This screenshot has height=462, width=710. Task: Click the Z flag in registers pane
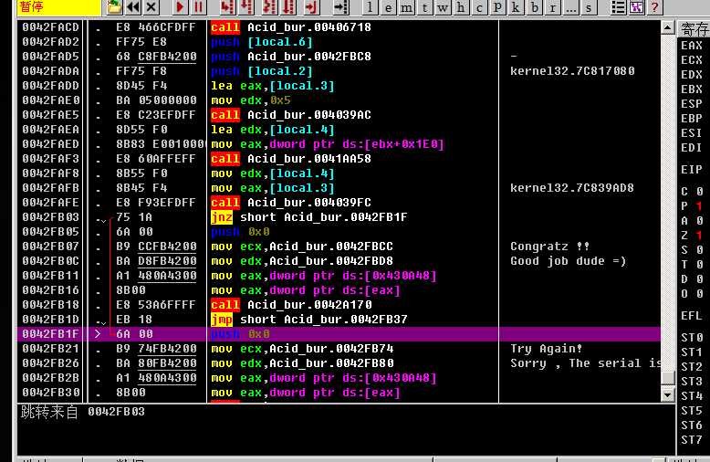tap(692, 236)
